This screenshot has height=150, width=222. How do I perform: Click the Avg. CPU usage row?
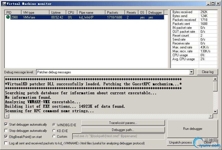pyautogui.click(x=194, y=59)
